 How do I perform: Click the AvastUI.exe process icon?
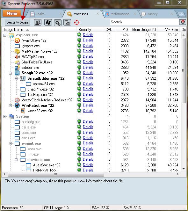pos(17,40)
